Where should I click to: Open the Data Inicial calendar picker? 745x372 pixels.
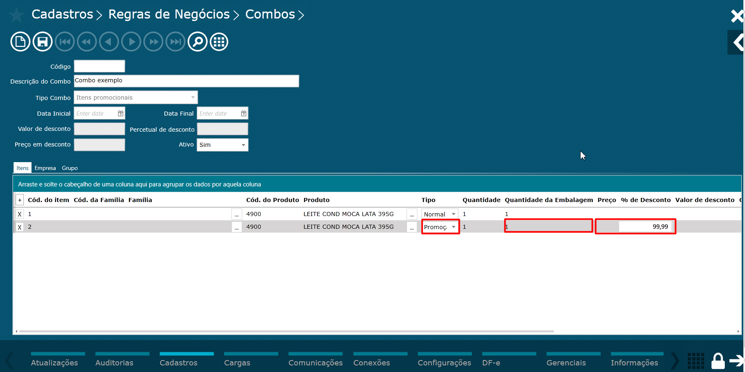120,113
